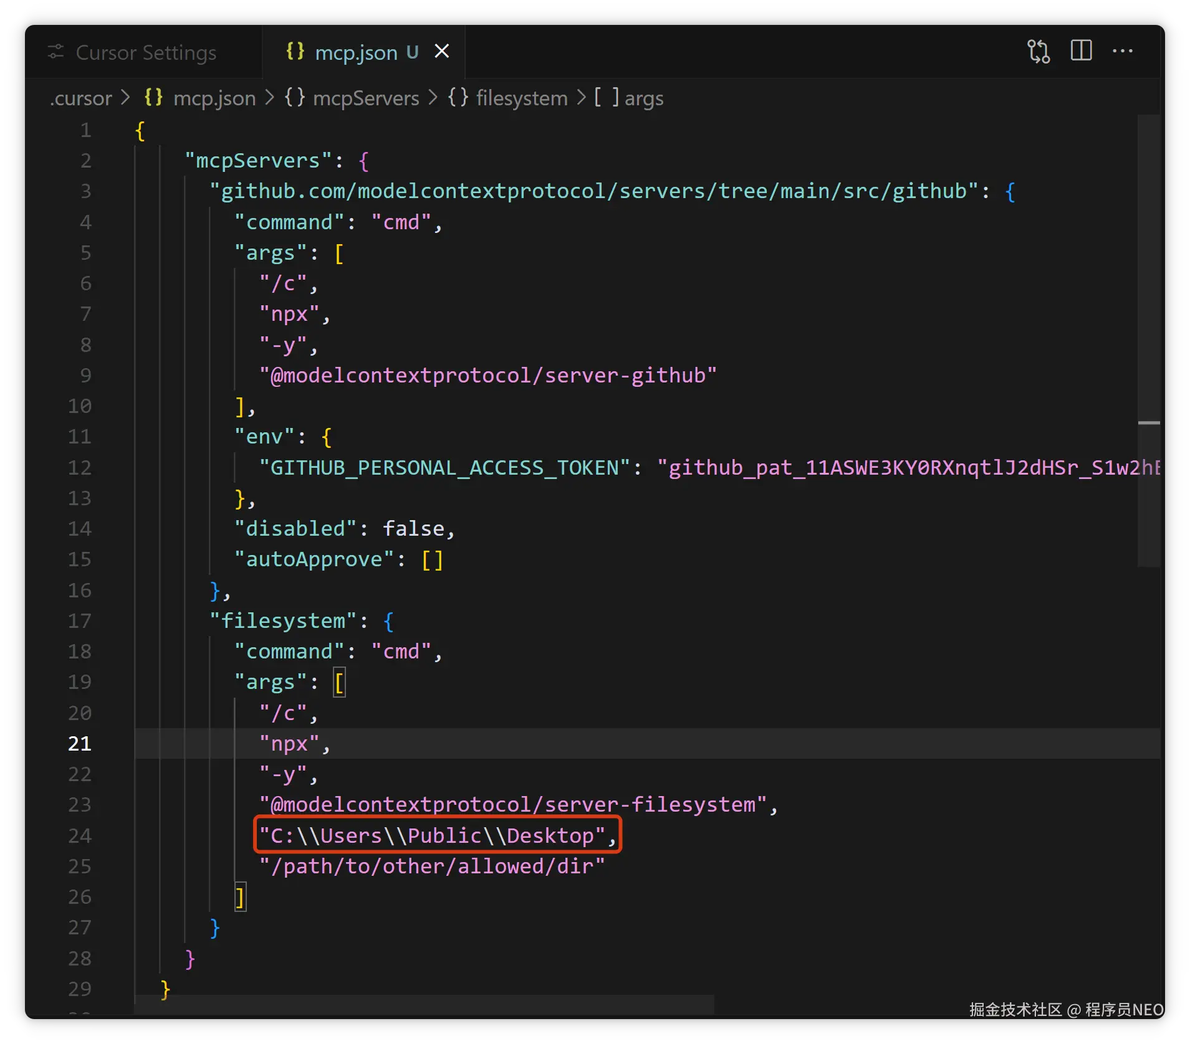This screenshot has width=1190, height=1044.
Task: Click the mcpServers breadcrumb segment
Action: pyautogui.click(x=366, y=98)
